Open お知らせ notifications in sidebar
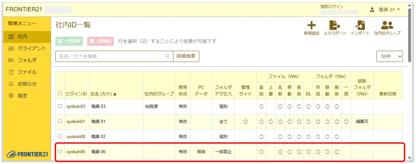Screen dimensions: 416x164 [x=27, y=84]
